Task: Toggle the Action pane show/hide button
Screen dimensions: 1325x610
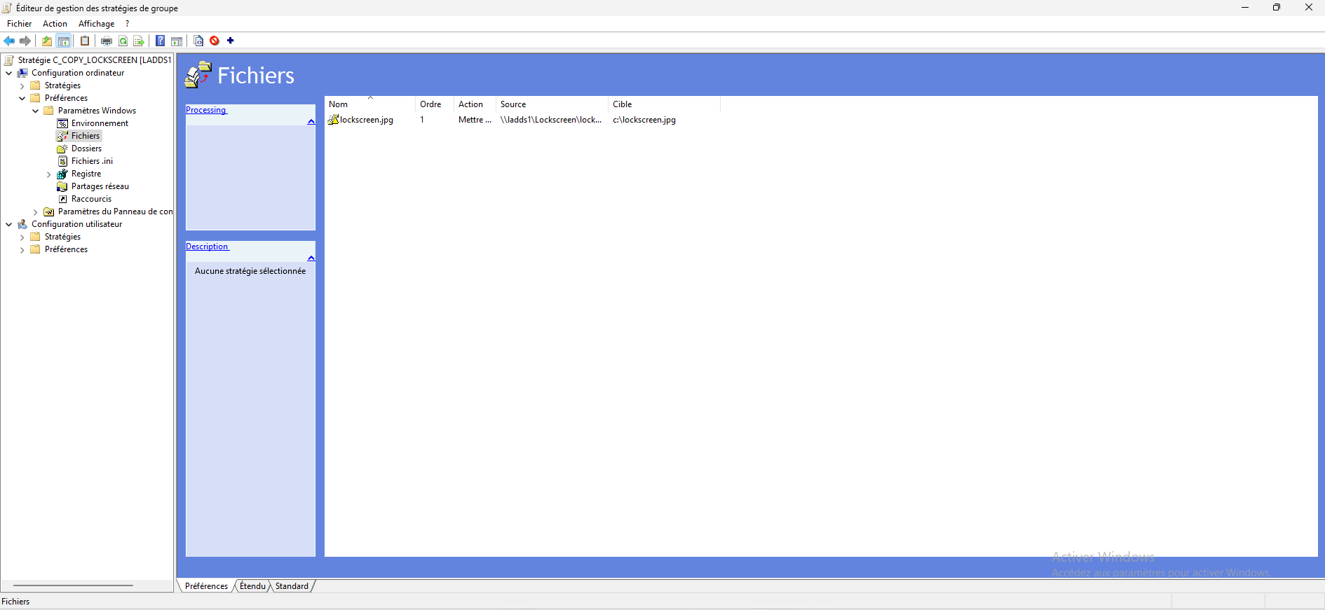Action: (x=177, y=41)
